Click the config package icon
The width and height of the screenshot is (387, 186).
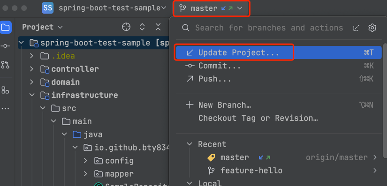tap(99, 161)
